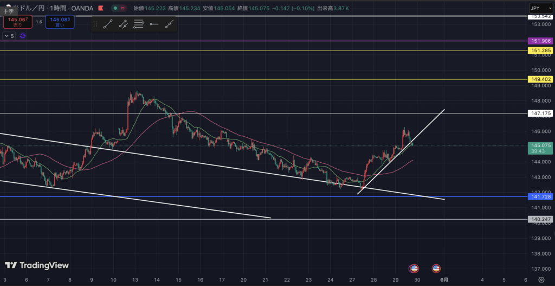The image size is (555, 286).
Task: Click the TradingView logo
Action: coord(36,265)
